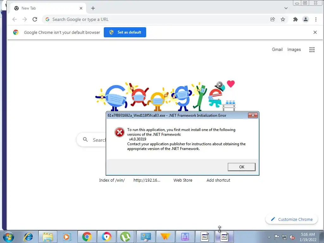The height and width of the screenshot is (243, 324).
Task: Close the .NET Framework error dialog
Action: 253,115
